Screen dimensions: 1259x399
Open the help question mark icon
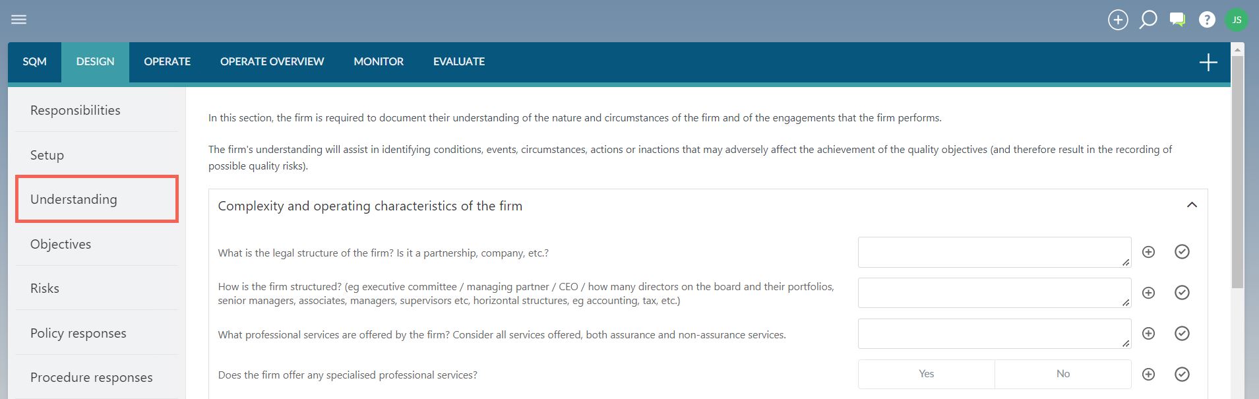tap(1207, 20)
